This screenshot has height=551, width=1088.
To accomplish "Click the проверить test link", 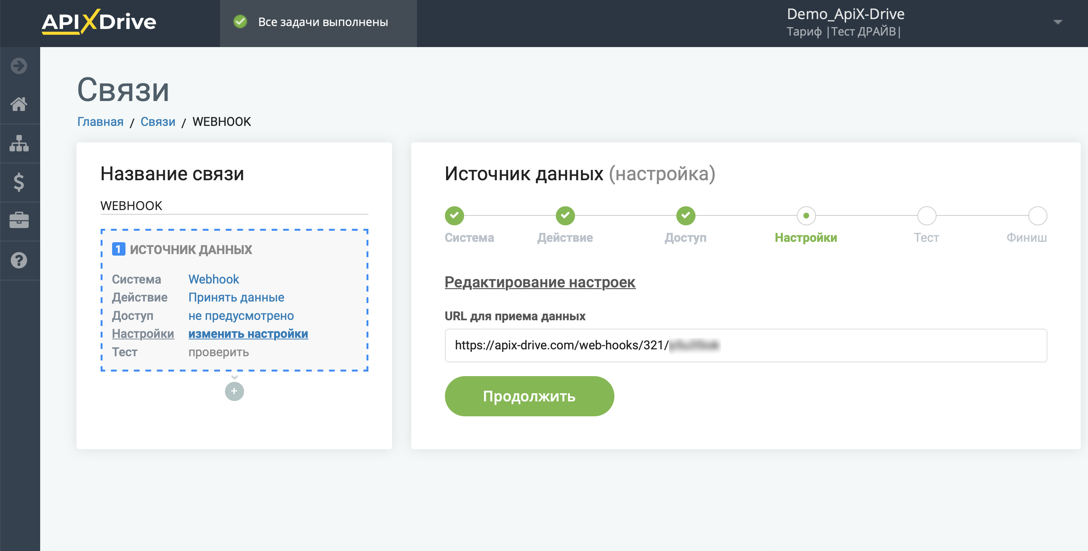I will (x=218, y=352).
